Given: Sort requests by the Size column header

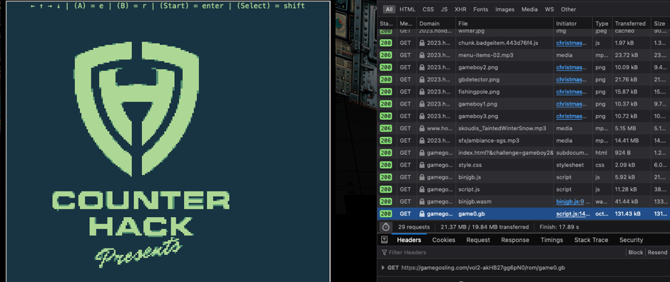Looking at the screenshot, I should [660, 24].
